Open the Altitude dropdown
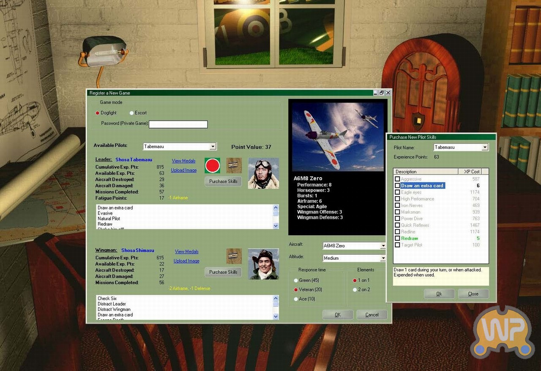Screen dimensions: 541x371 [383, 258]
